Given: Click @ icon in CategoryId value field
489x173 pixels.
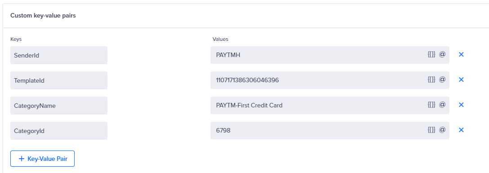Looking at the screenshot, I should coord(442,130).
